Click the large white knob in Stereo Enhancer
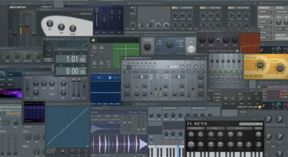This screenshot has height=157, width=288. click(x=191, y=49)
